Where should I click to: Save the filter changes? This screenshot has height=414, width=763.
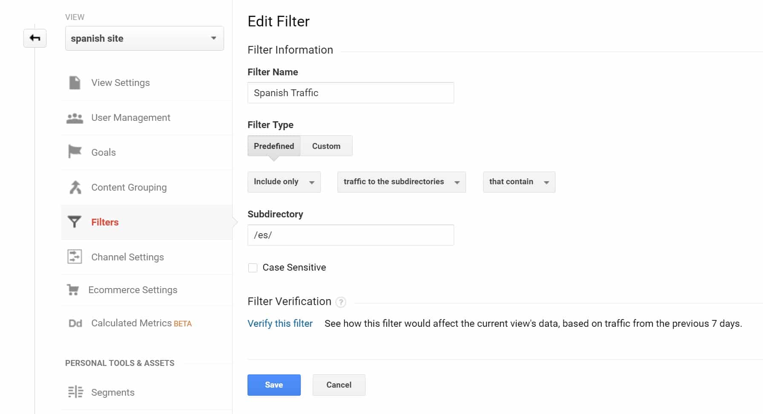[274, 385]
